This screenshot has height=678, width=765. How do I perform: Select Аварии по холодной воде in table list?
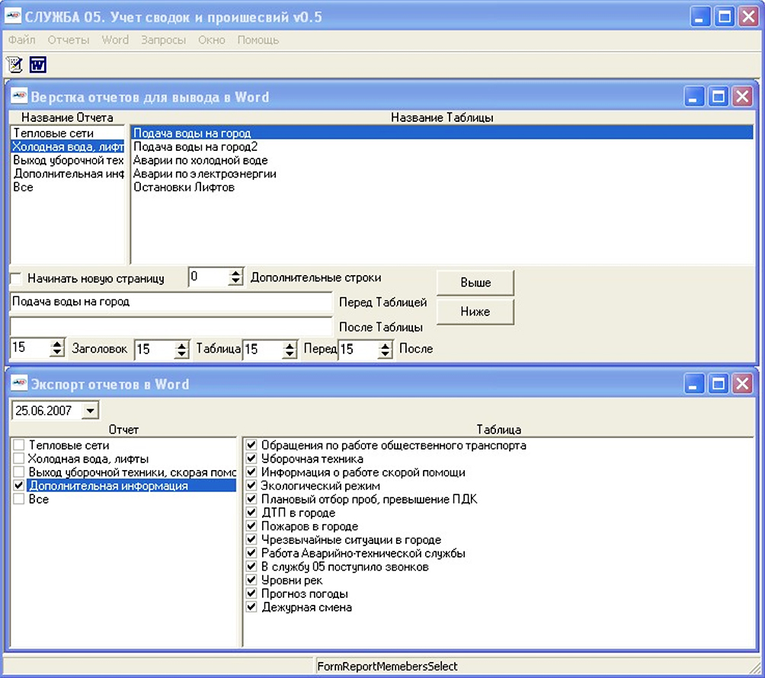tap(200, 160)
